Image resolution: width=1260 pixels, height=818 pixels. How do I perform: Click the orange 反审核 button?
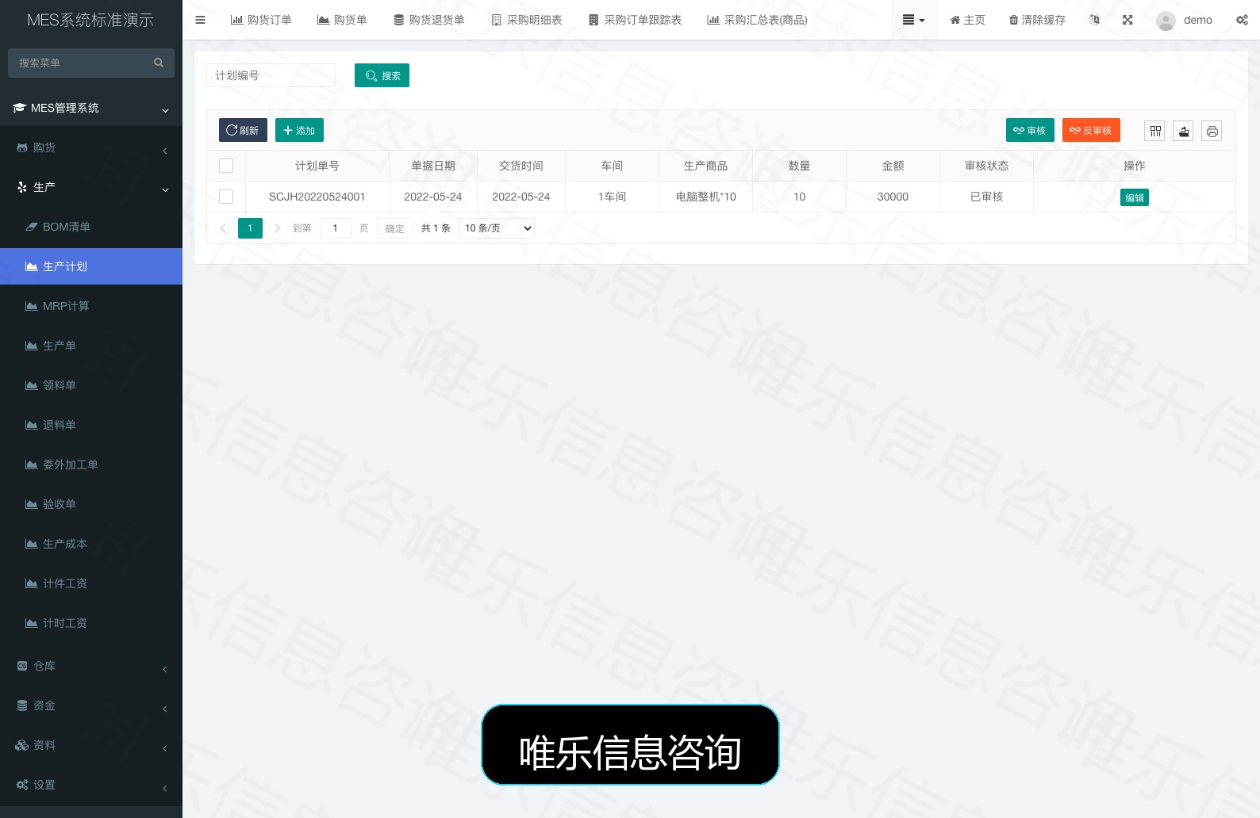[1091, 130]
